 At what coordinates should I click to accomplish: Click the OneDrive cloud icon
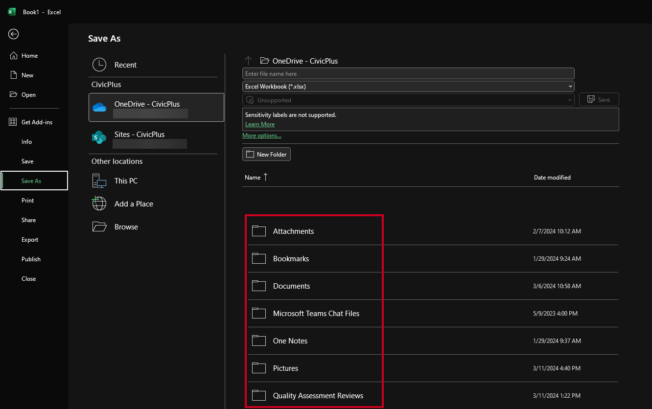click(99, 107)
